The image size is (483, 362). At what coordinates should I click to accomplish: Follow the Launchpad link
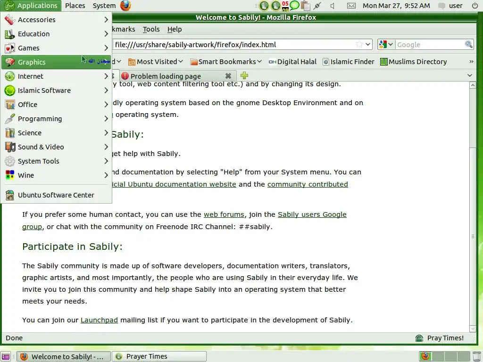pos(99,320)
